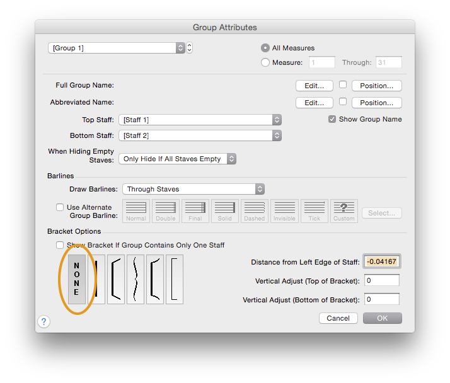Uncheck Show Group Name
Screen dimensions: 450x383
click(332, 119)
